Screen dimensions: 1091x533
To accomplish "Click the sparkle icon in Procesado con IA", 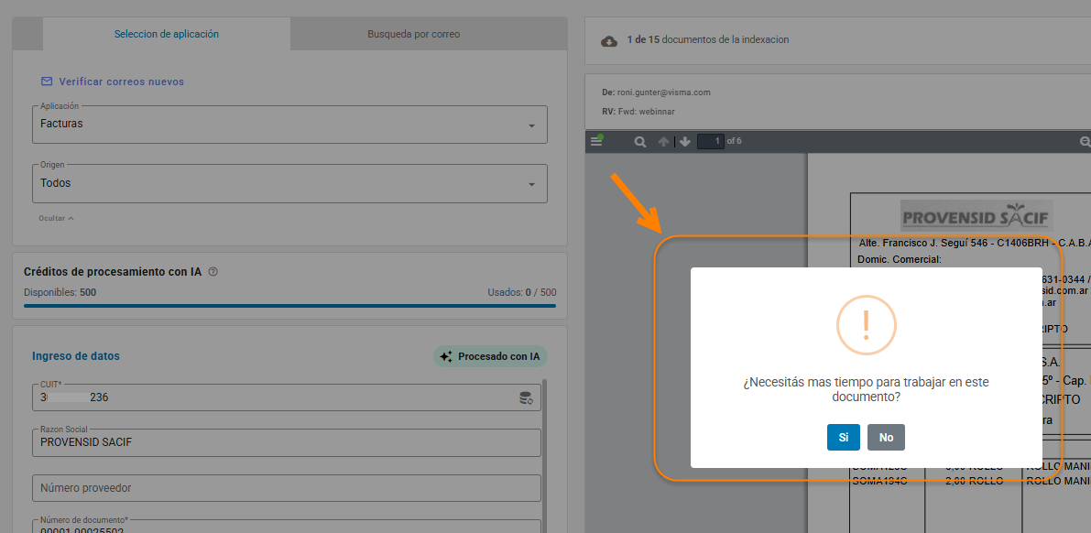I will 446,356.
